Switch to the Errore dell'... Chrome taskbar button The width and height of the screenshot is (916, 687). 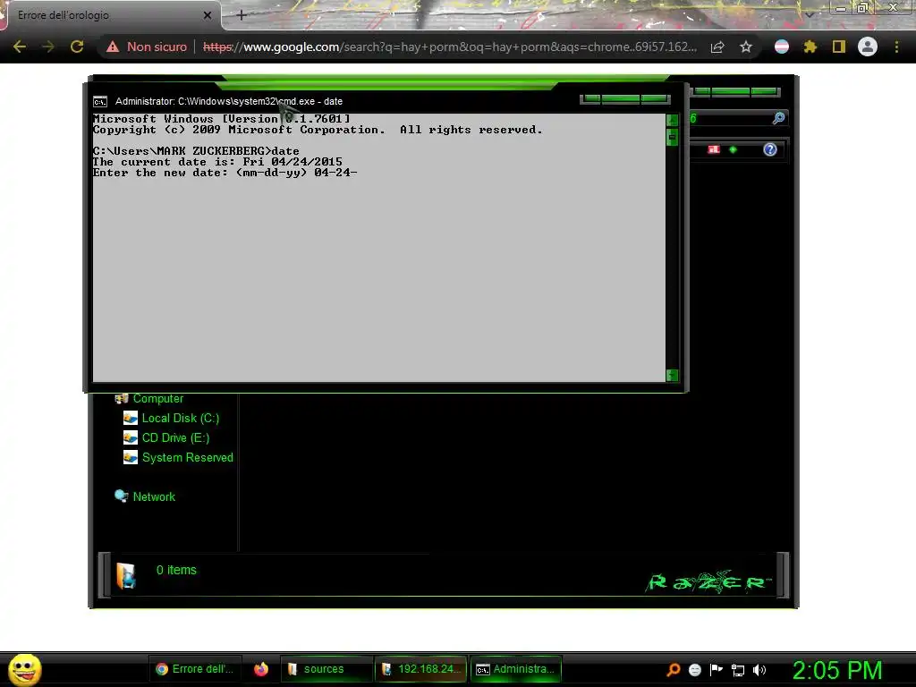[x=194, y=669]
